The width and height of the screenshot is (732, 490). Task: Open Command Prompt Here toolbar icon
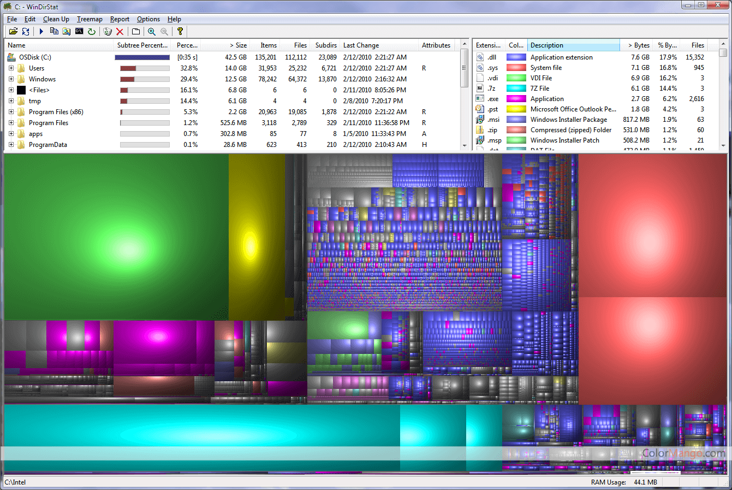(78, 31)
